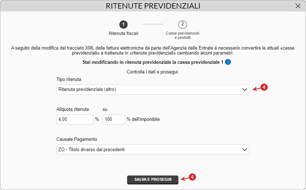The width and height of the screenshot is (306, 190).
Task: Select step 1 circle Ritenute fiscali
Action: pos(124,25)
